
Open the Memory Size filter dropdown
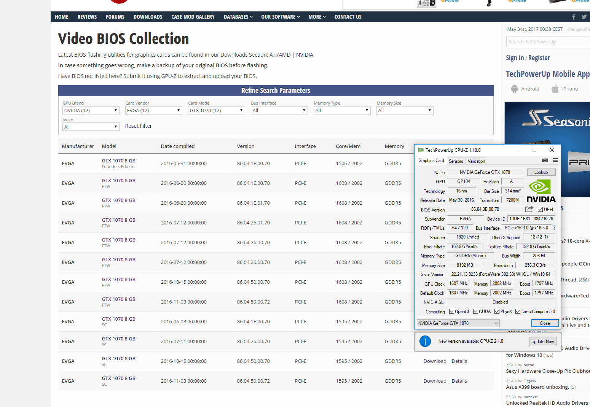coord(405,110)
